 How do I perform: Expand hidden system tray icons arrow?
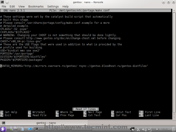point(157,129)
